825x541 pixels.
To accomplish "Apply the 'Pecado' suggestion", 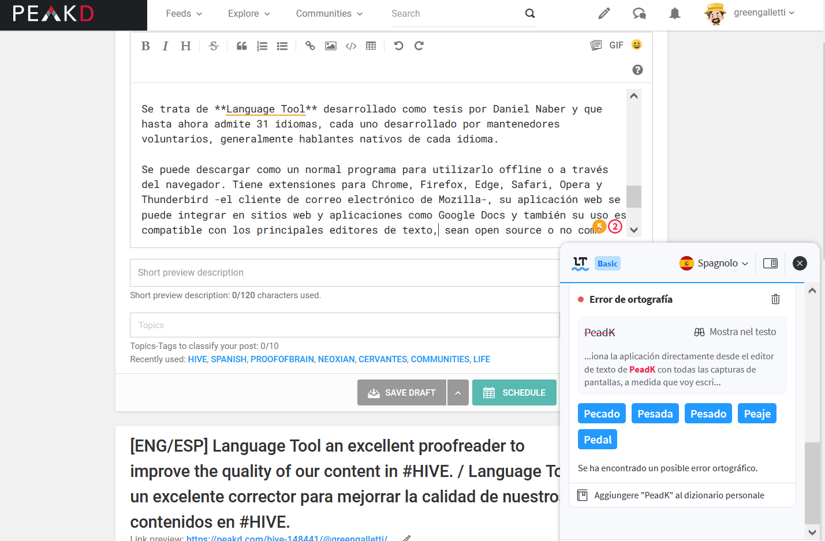I will (602, 414).
